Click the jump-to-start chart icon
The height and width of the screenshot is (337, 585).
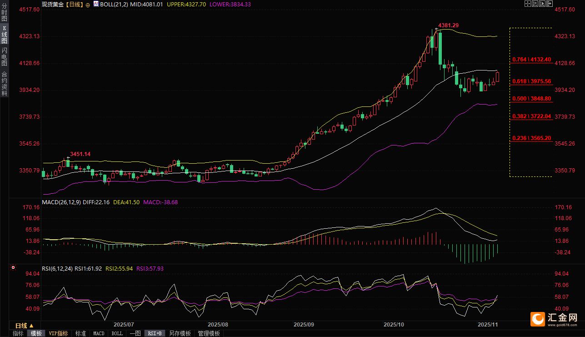tap(535, 4)
